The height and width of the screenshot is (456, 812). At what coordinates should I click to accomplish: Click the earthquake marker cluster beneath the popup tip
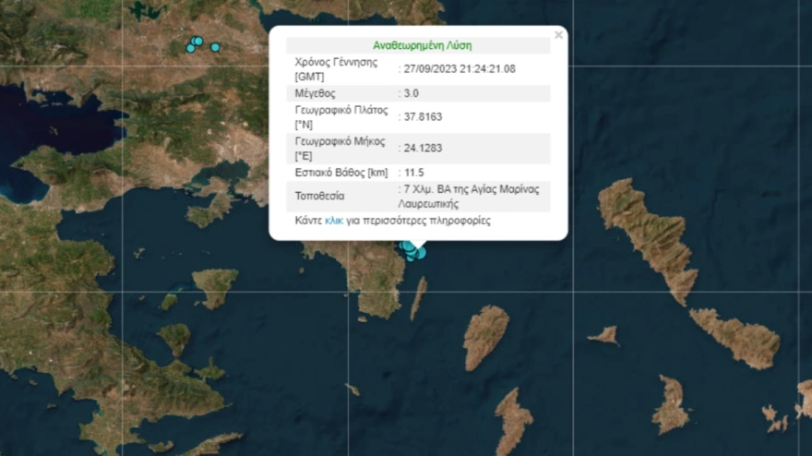(x=412, y=247)
